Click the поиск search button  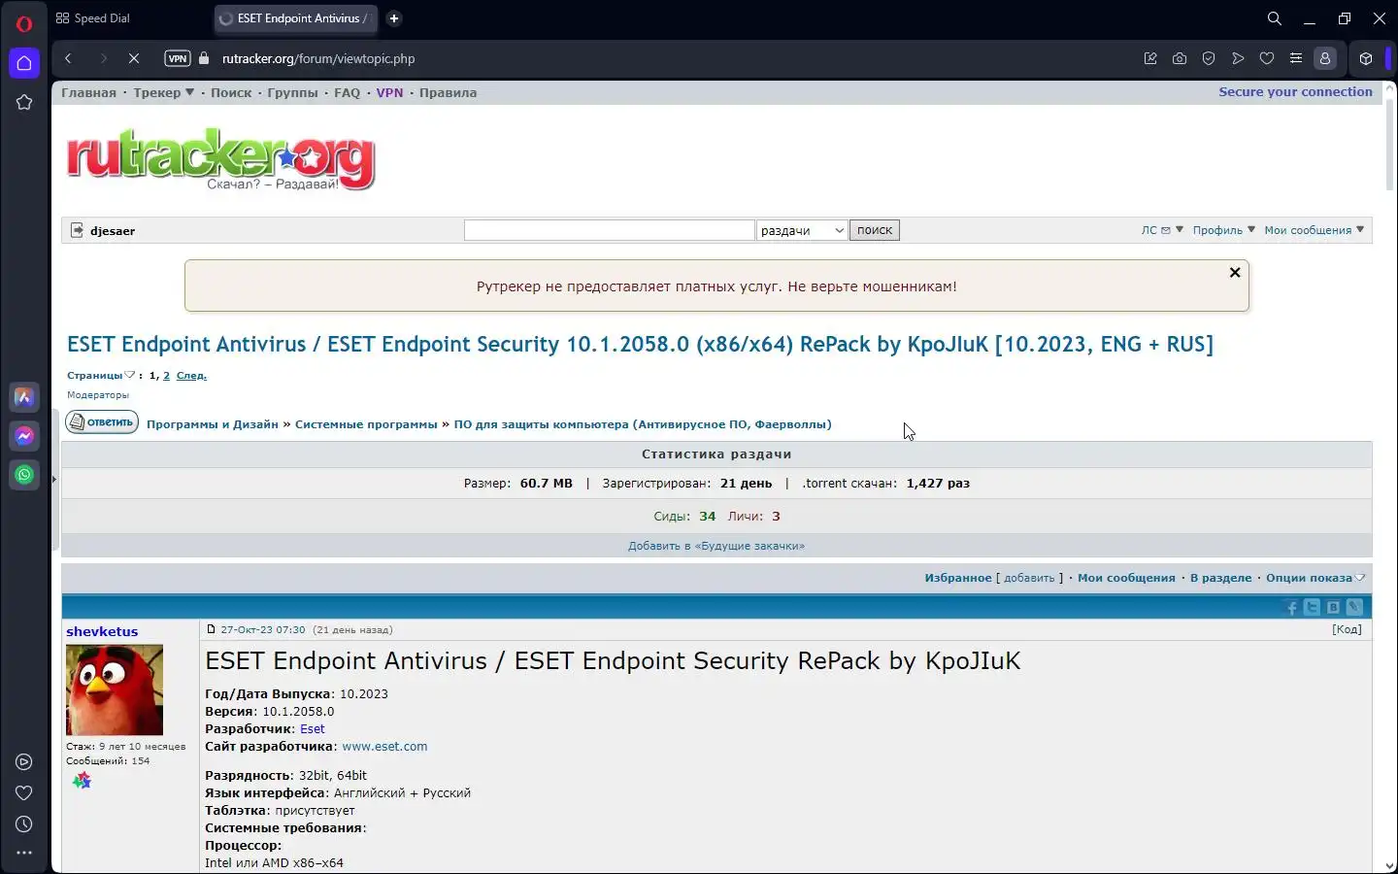tap(874, 230)
